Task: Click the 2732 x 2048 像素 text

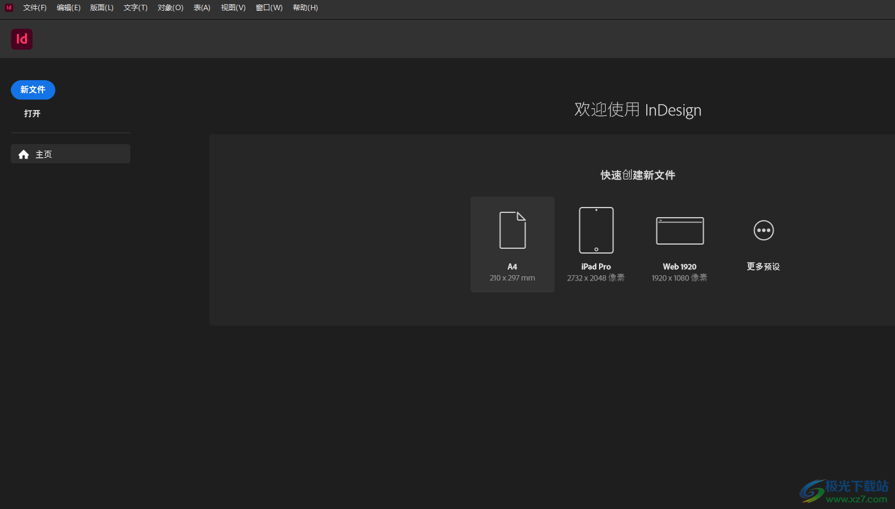Action: 596,278
